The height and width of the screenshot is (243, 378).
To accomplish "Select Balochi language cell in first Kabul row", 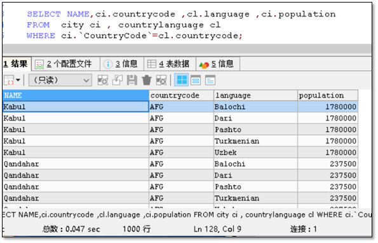I will coord(255,107).
